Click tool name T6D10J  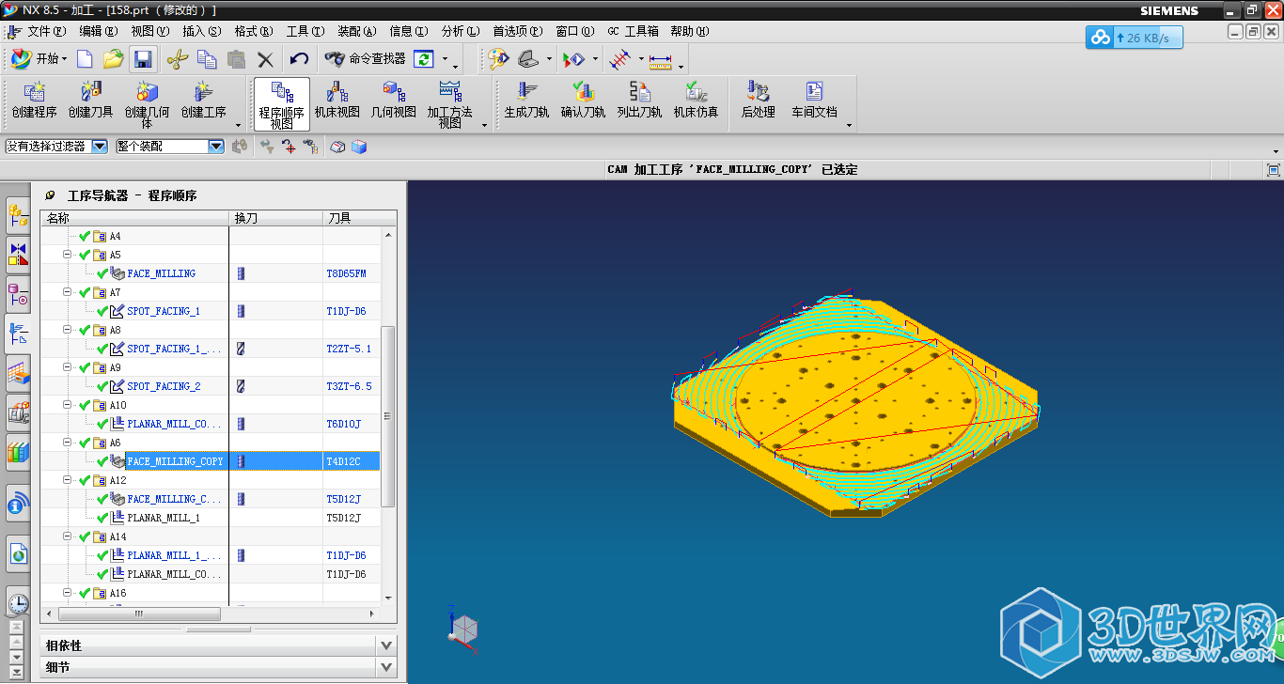click(x=343, y=424)
